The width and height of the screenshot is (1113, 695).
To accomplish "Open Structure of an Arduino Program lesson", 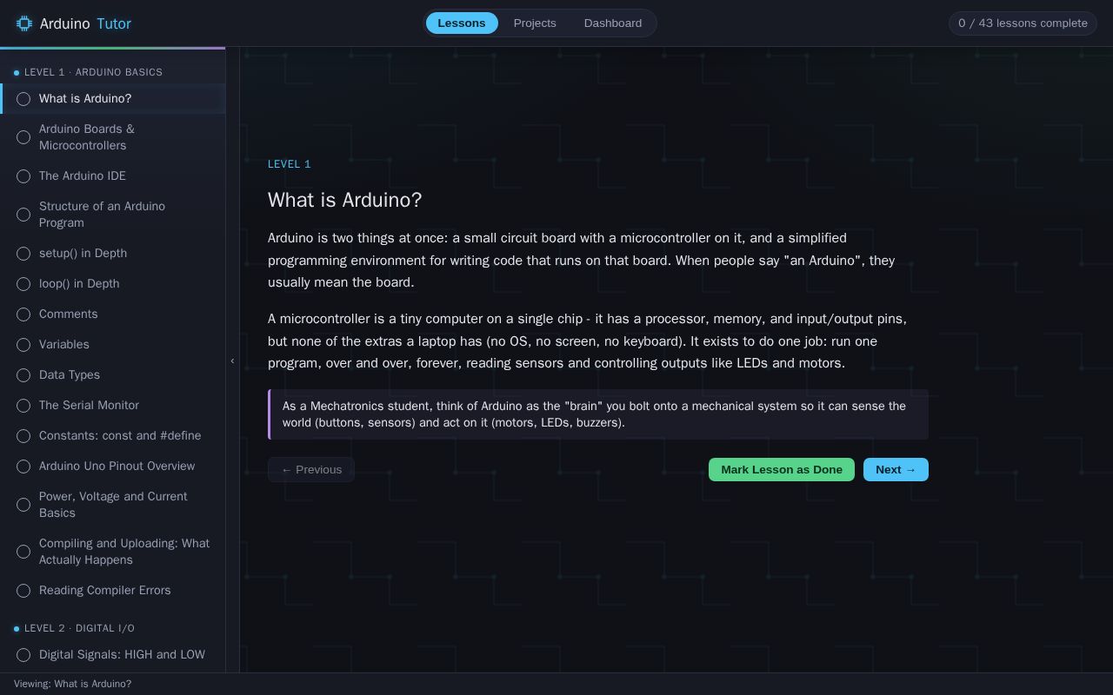I will [x=113, y=215].
